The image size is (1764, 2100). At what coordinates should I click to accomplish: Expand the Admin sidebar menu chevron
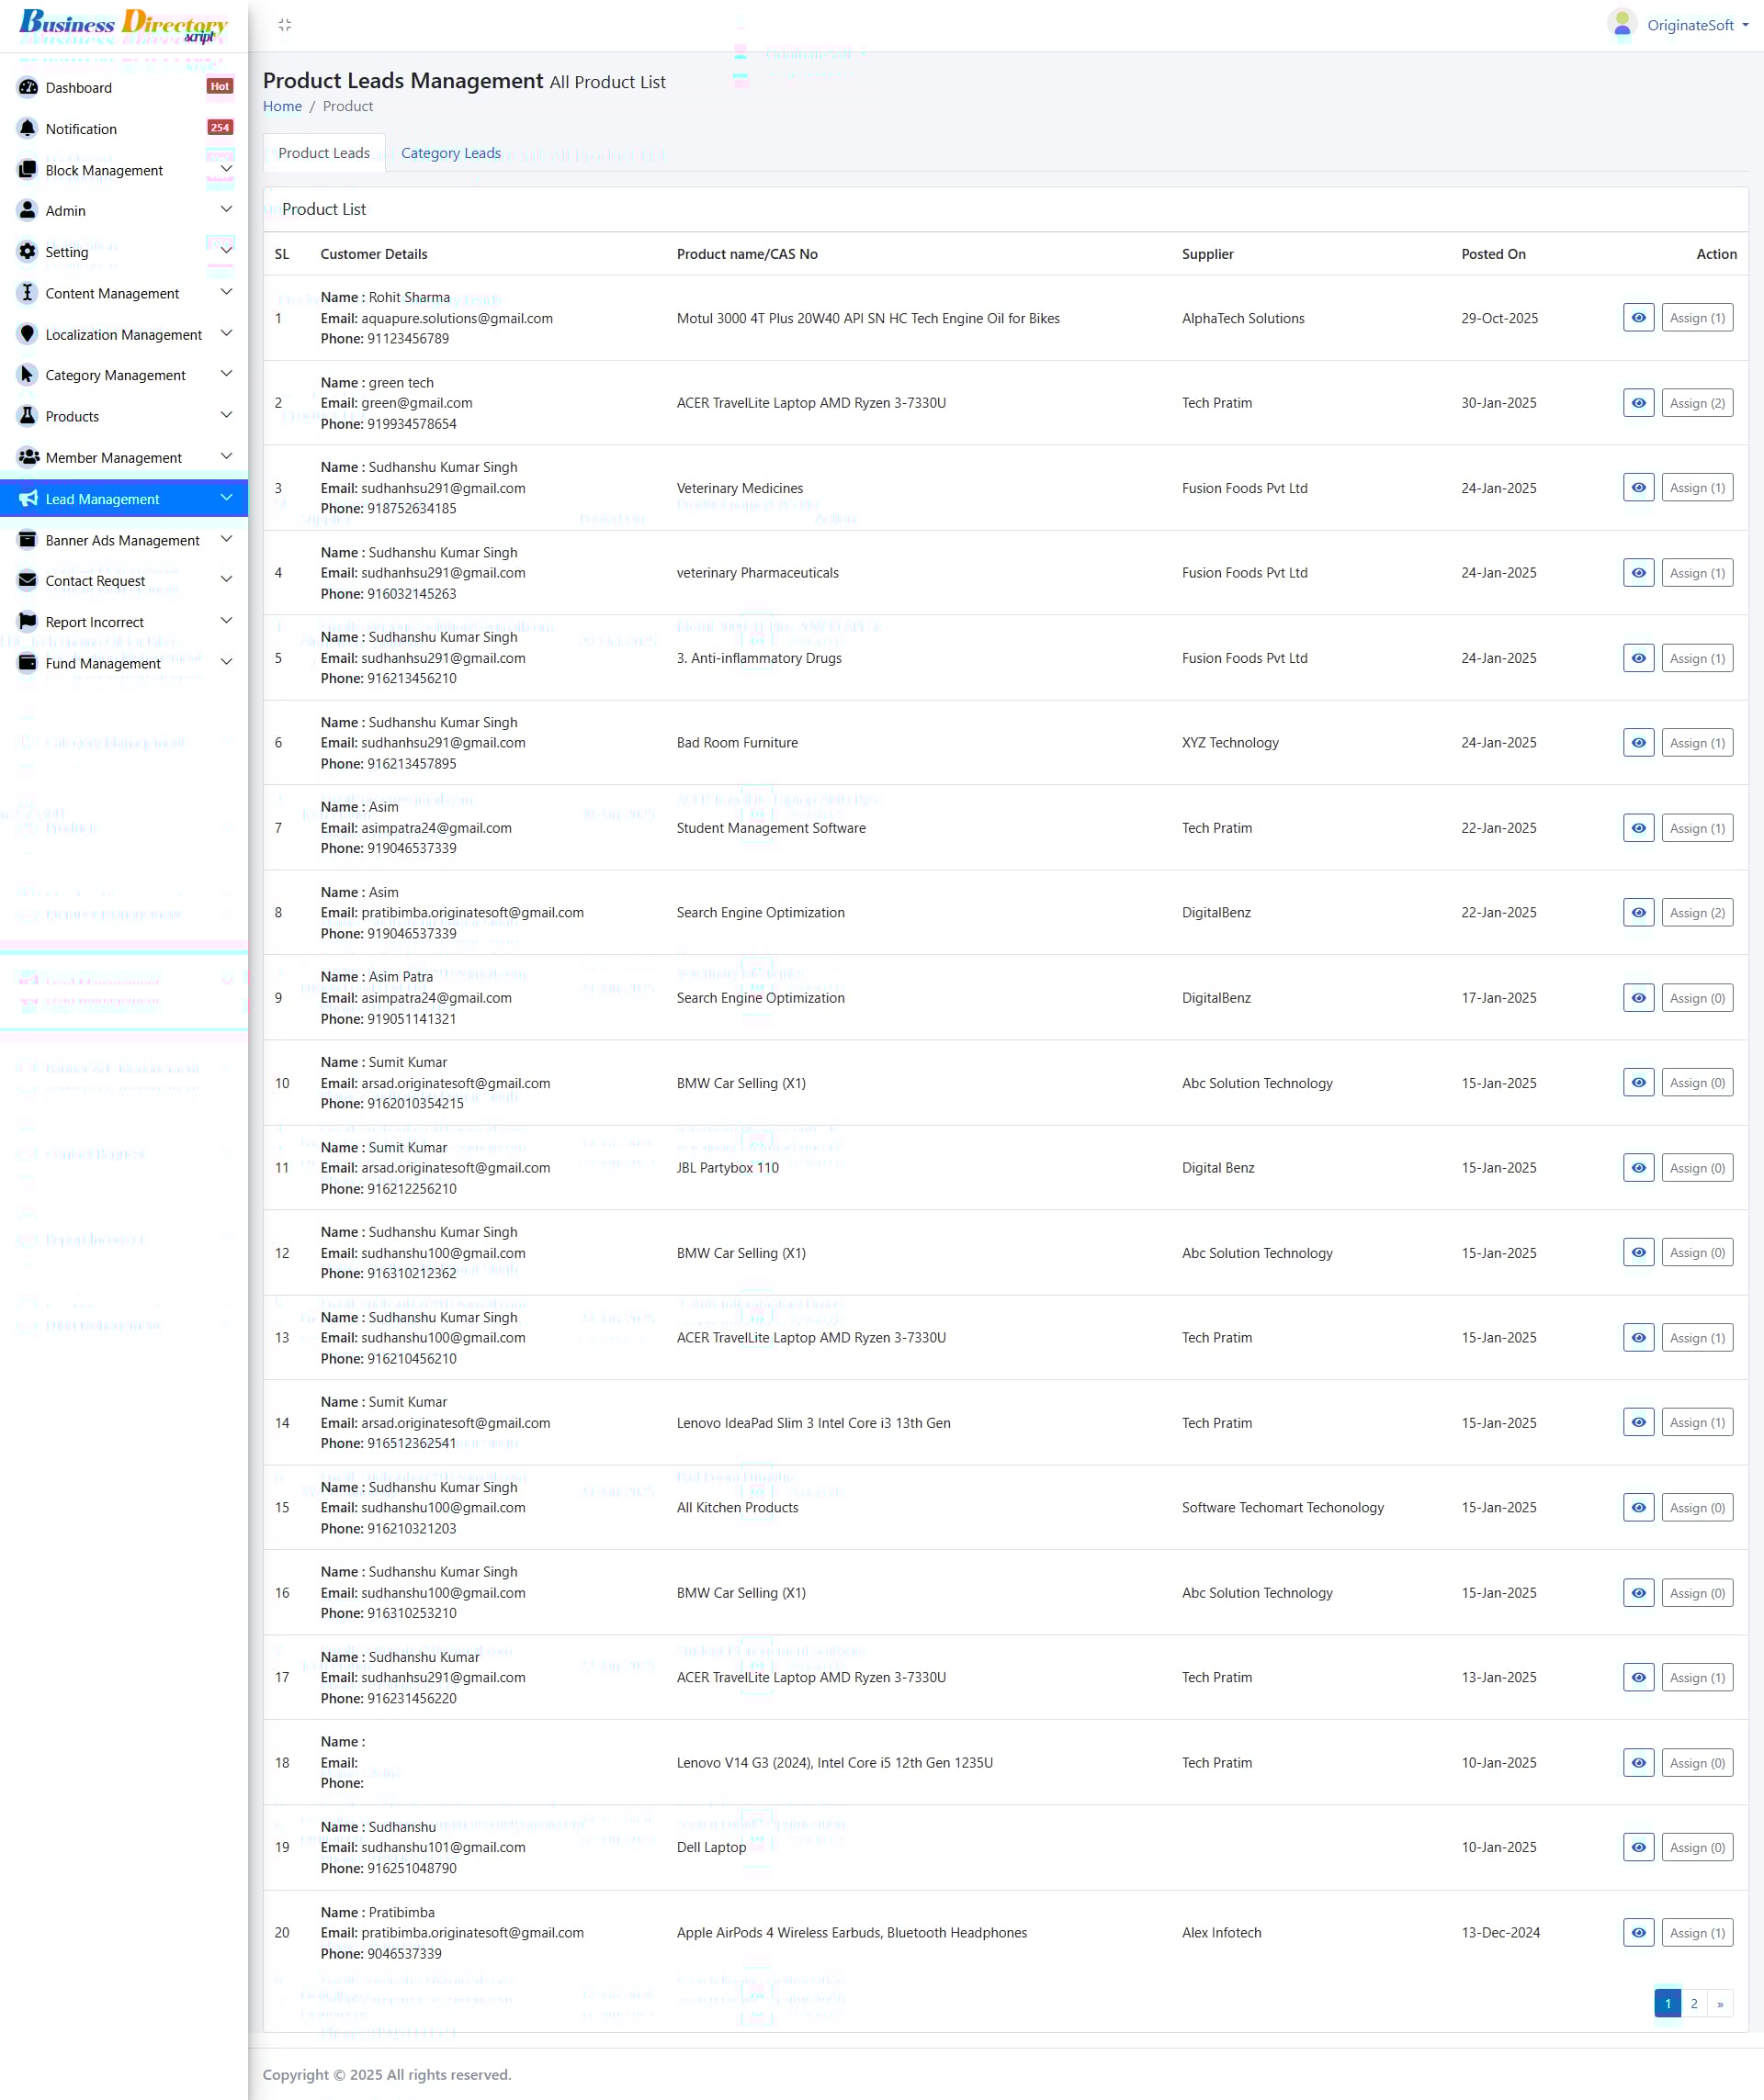[x=226, y=210]
